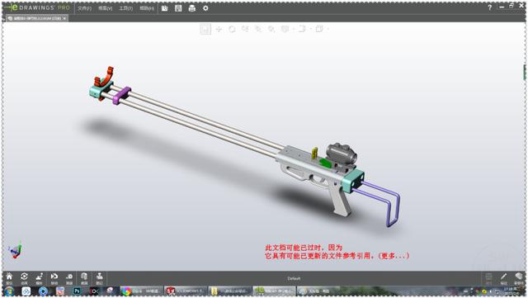Click the red outdated document warning link

click(337, 252)
